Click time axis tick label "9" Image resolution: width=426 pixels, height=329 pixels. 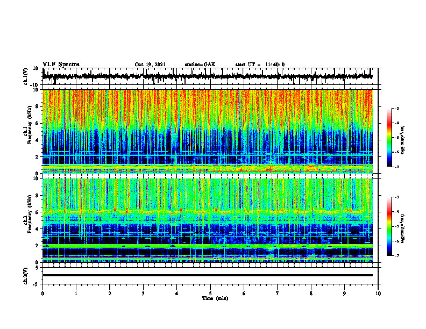pos(344,294)
